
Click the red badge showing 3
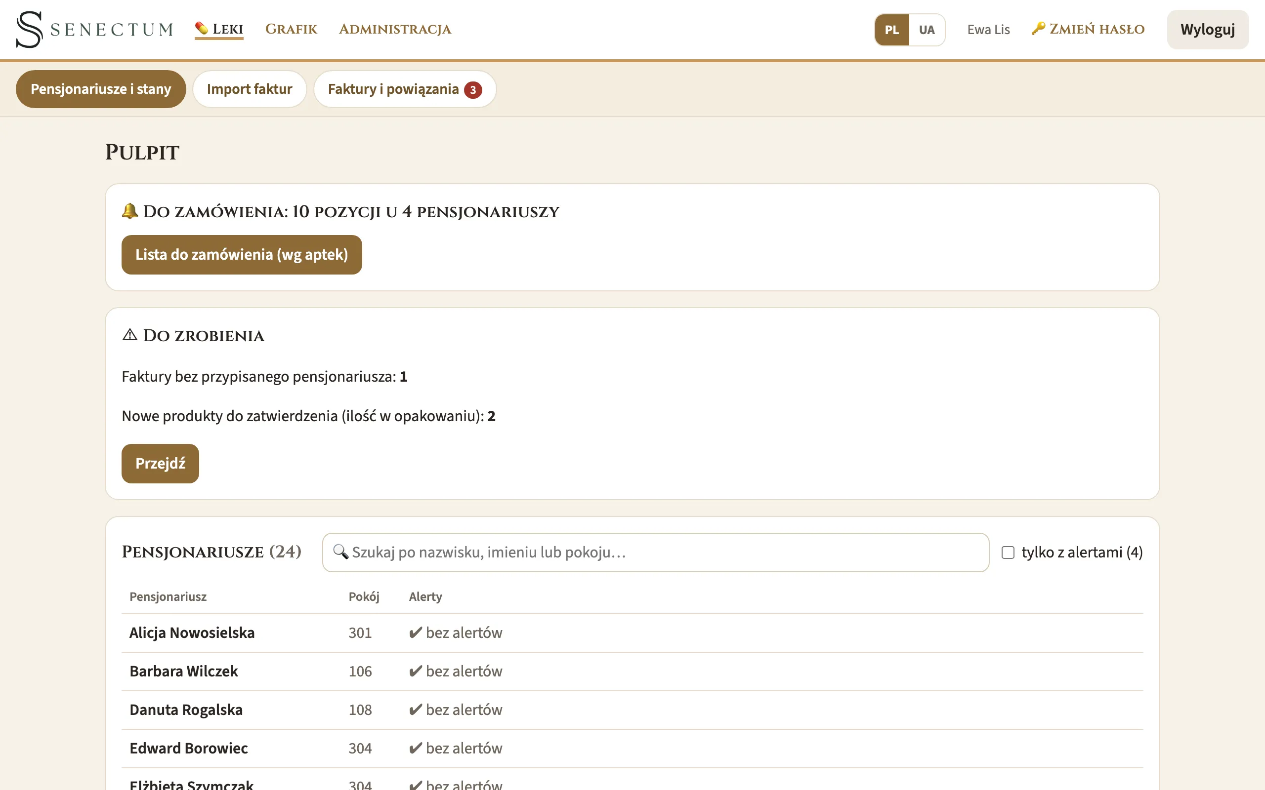tap(472, 90)
